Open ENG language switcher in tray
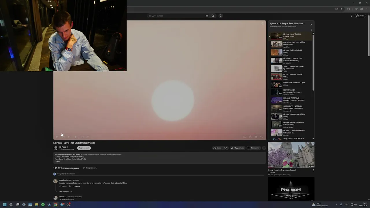 pos(347,205)
